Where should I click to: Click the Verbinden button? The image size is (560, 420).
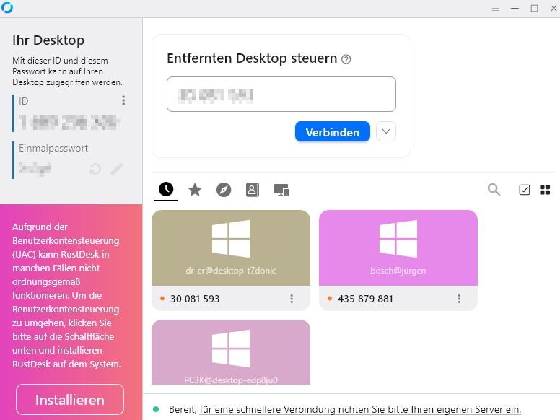pos(333,132)
